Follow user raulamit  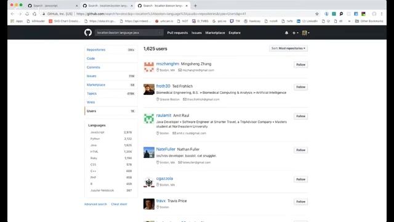(300, 116)
